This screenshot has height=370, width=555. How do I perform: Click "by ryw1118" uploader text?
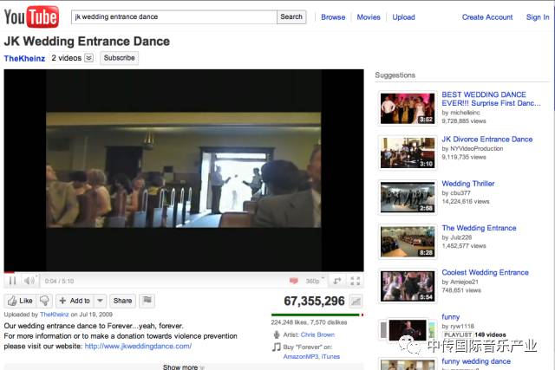(458, 326)
